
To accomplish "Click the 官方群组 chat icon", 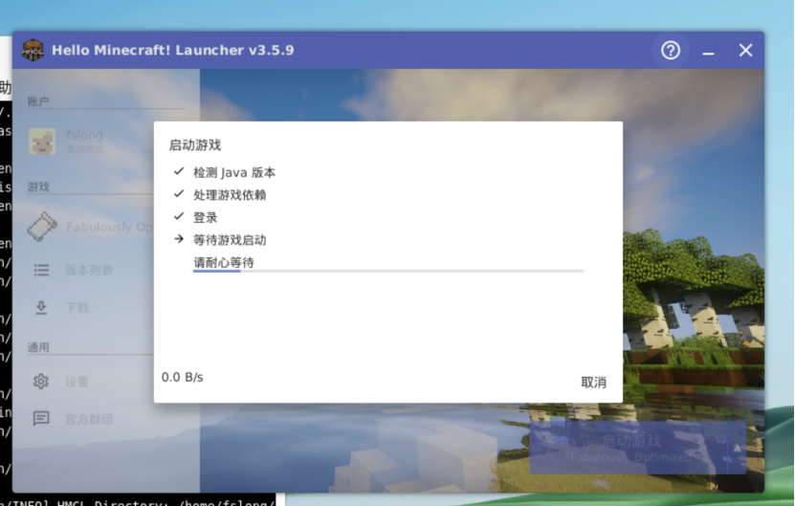I will point(41,418).
